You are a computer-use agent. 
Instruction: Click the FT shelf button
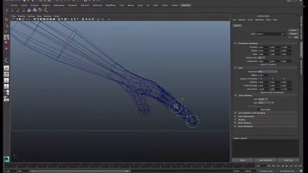[x=13, y=11]
